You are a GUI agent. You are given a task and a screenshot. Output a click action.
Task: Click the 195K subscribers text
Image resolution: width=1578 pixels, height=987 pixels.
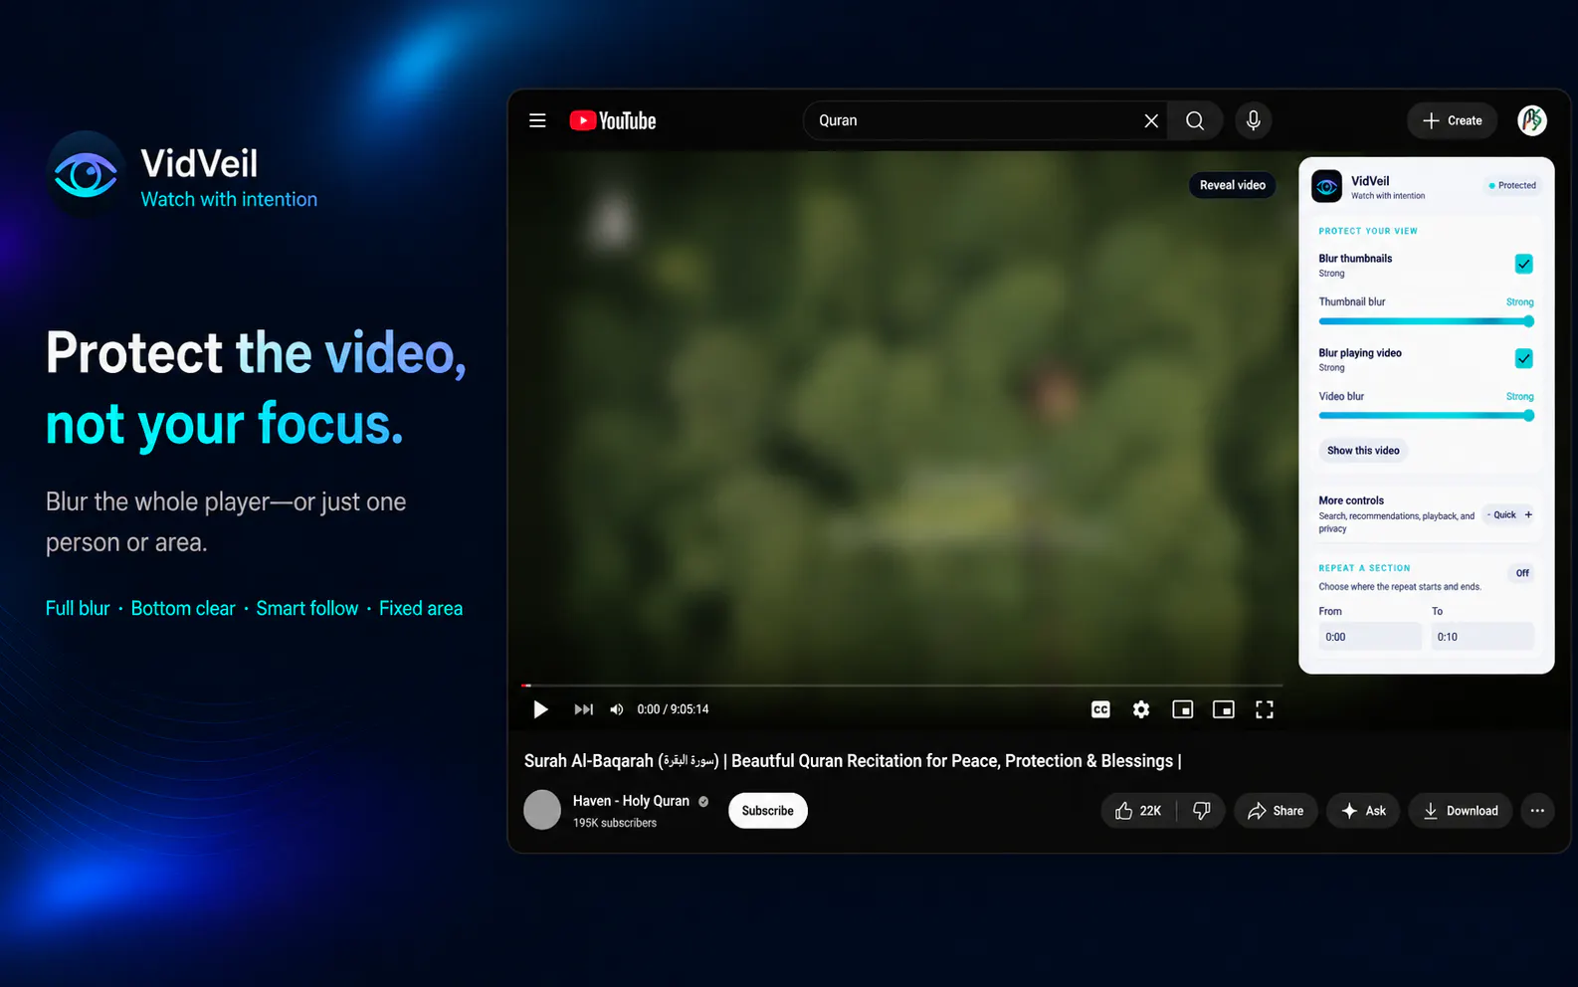pyautogui.click(x=615, y=823)
